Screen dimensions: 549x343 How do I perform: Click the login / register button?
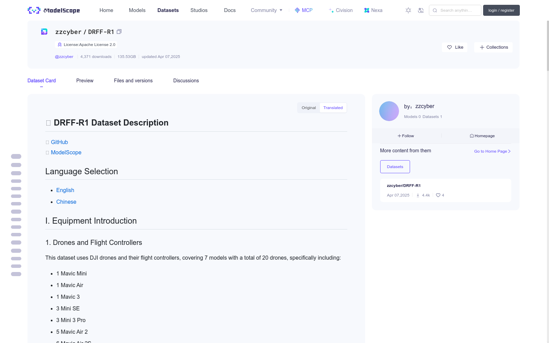coord(501,10)
